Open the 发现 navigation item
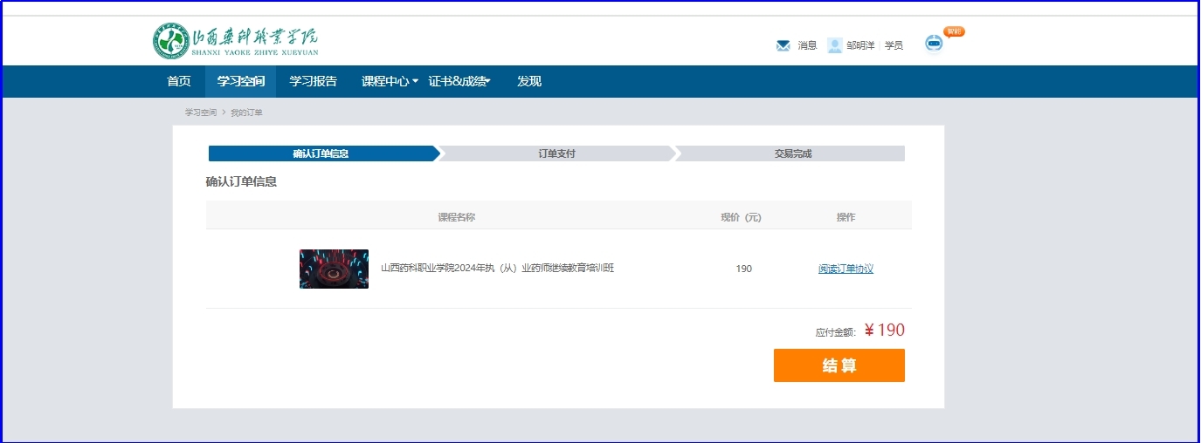 point(529,81)
